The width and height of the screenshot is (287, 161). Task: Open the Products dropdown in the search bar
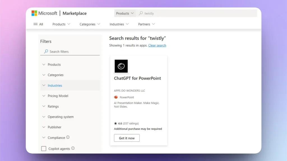click(124, 13)
